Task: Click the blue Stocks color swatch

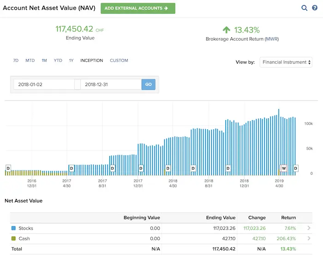Action: [x=13, y=228]
